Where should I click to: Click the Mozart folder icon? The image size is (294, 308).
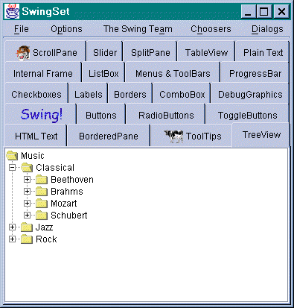pyautogui.click(x=42, y=204)
